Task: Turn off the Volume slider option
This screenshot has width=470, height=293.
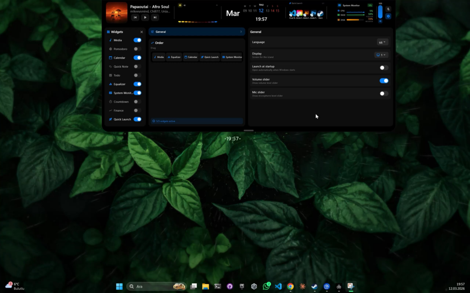Action: point(384,81)
